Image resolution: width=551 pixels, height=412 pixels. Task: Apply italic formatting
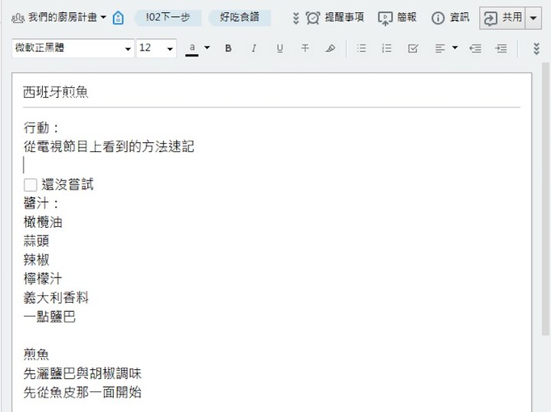[253, 48]
